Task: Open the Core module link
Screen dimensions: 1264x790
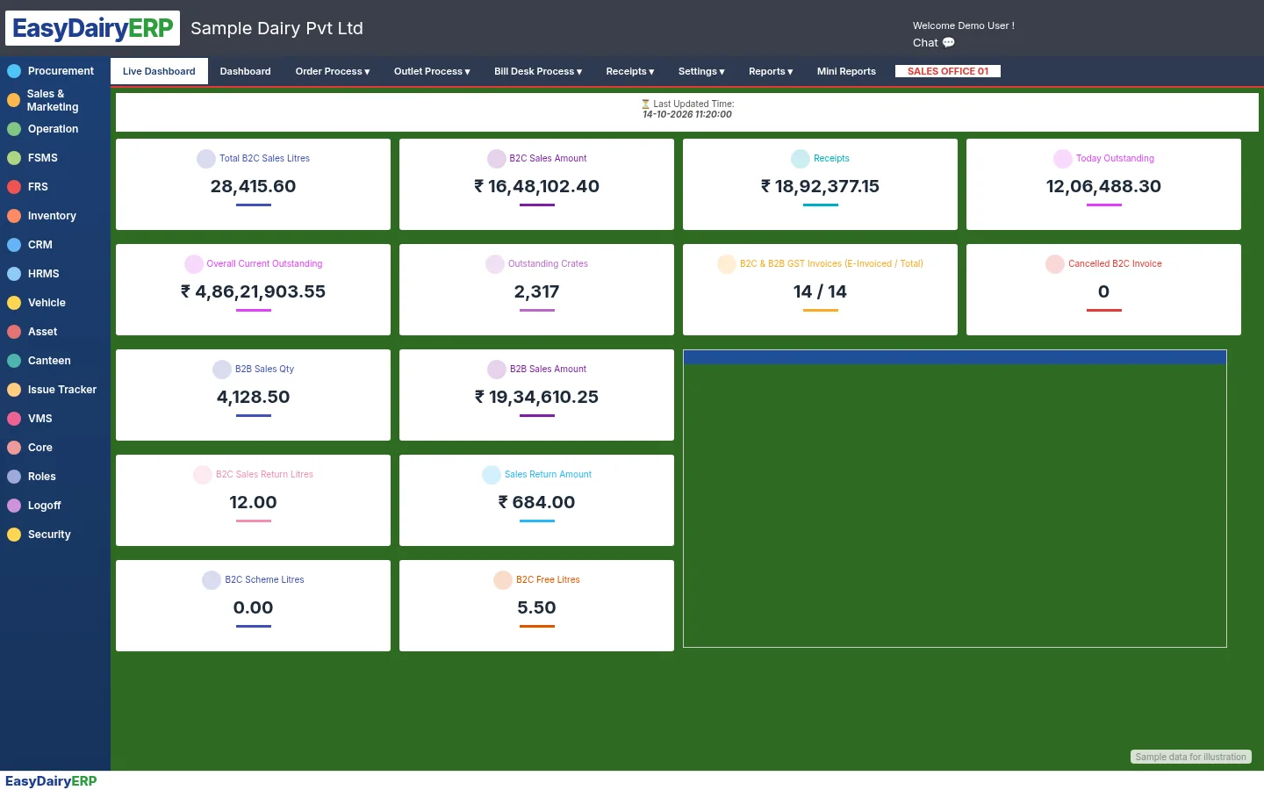Action: [x=40, y=448]
